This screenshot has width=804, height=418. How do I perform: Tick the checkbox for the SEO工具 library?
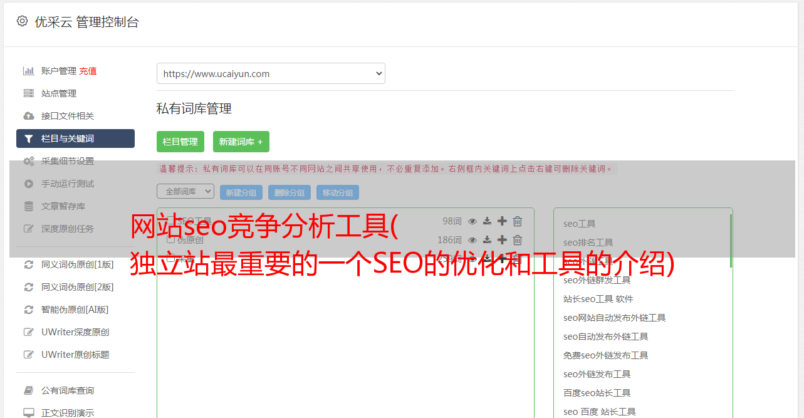[170, 221]
